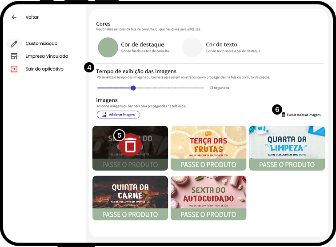Select Sair do aplicativo

tap(44, 69)
